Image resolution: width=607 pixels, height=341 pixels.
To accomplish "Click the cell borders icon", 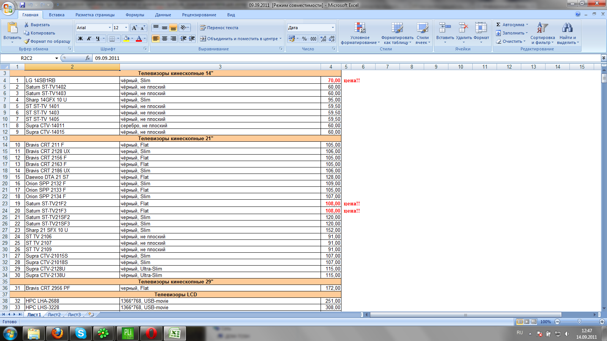I will (x=112, y=39).
